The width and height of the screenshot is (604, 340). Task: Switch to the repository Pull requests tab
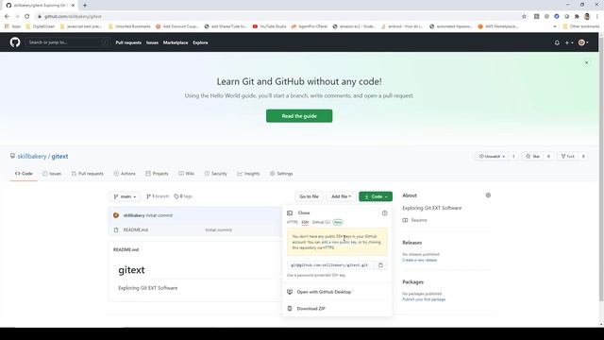pyautogui.click(x=88, y=174)
